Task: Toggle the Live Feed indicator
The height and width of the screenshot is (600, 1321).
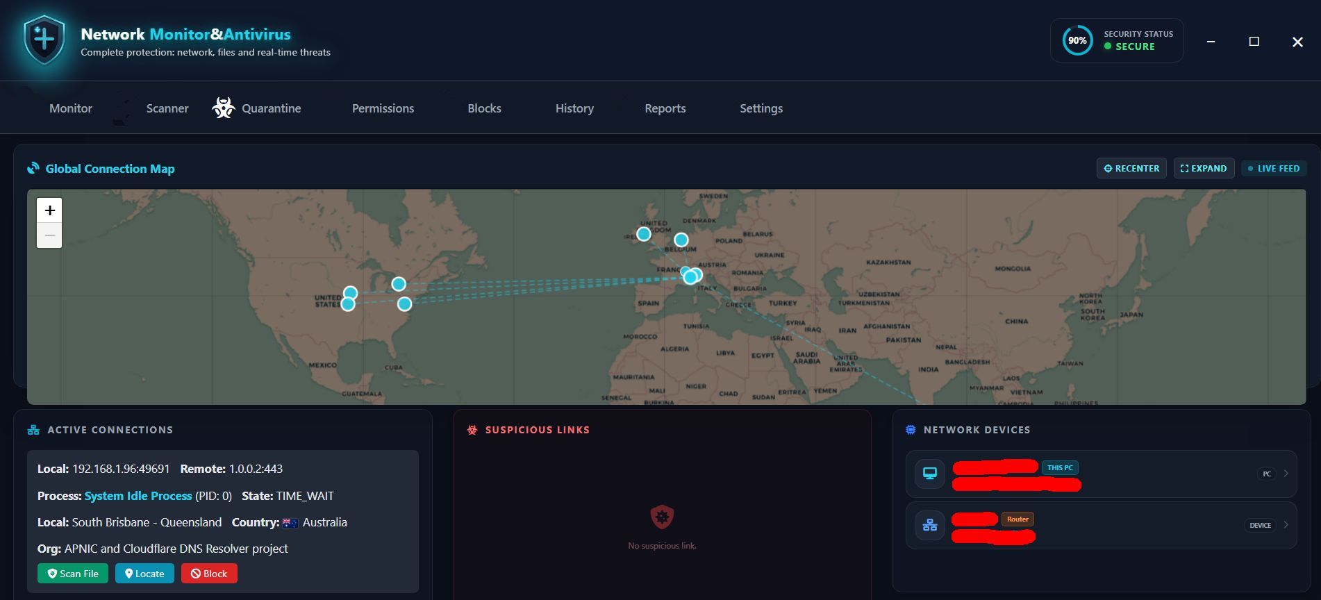Action: point(1274,168)
